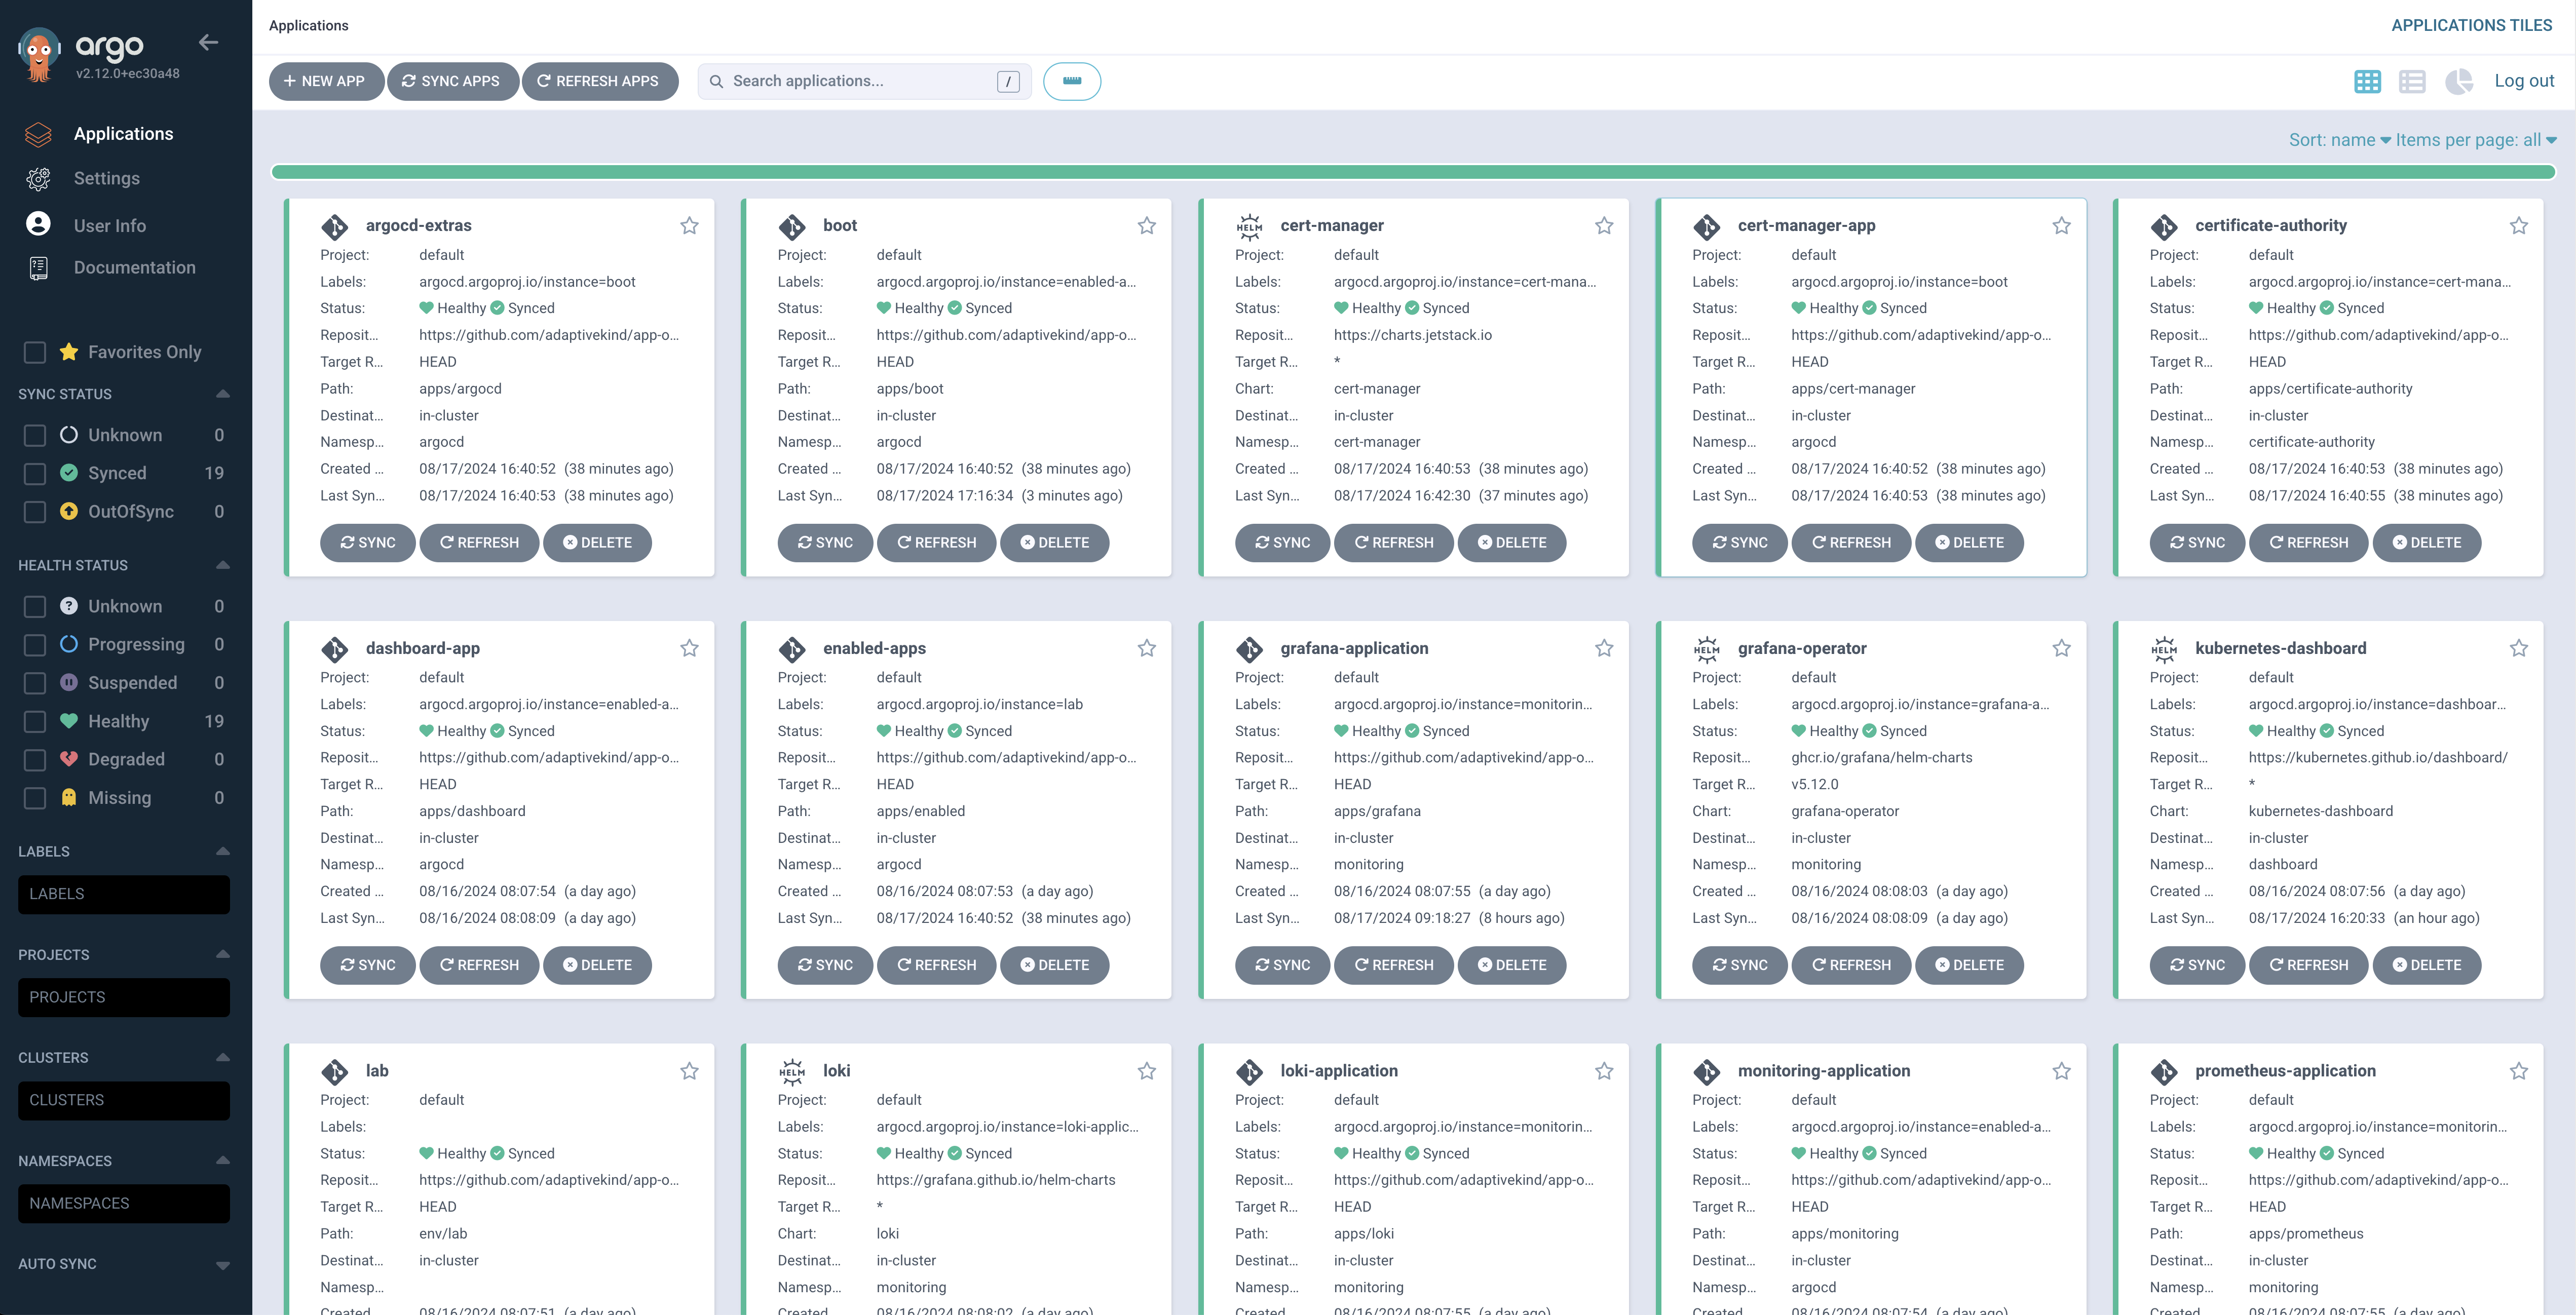
Task: Open Applications in the sidebar
Action: click(x=123, y=134)
